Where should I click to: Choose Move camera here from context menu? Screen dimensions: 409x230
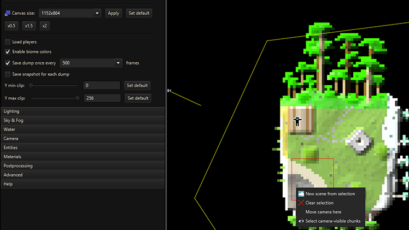[x=323, y=212]
